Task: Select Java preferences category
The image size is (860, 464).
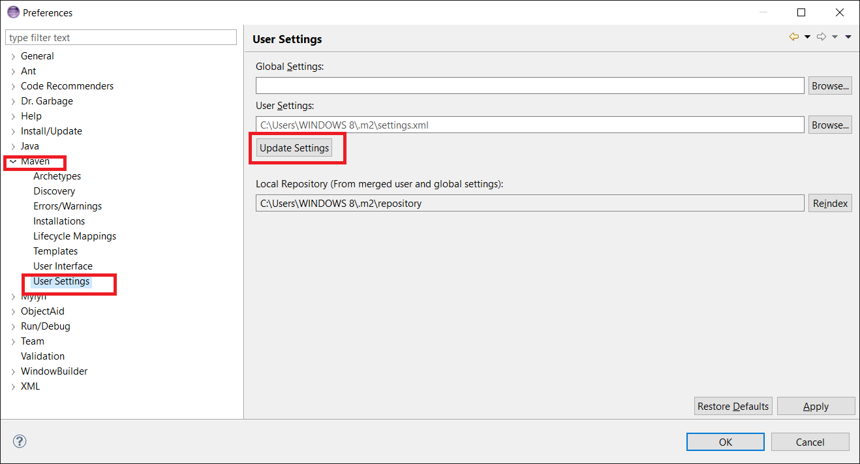Action: click(x=30, y=146)
